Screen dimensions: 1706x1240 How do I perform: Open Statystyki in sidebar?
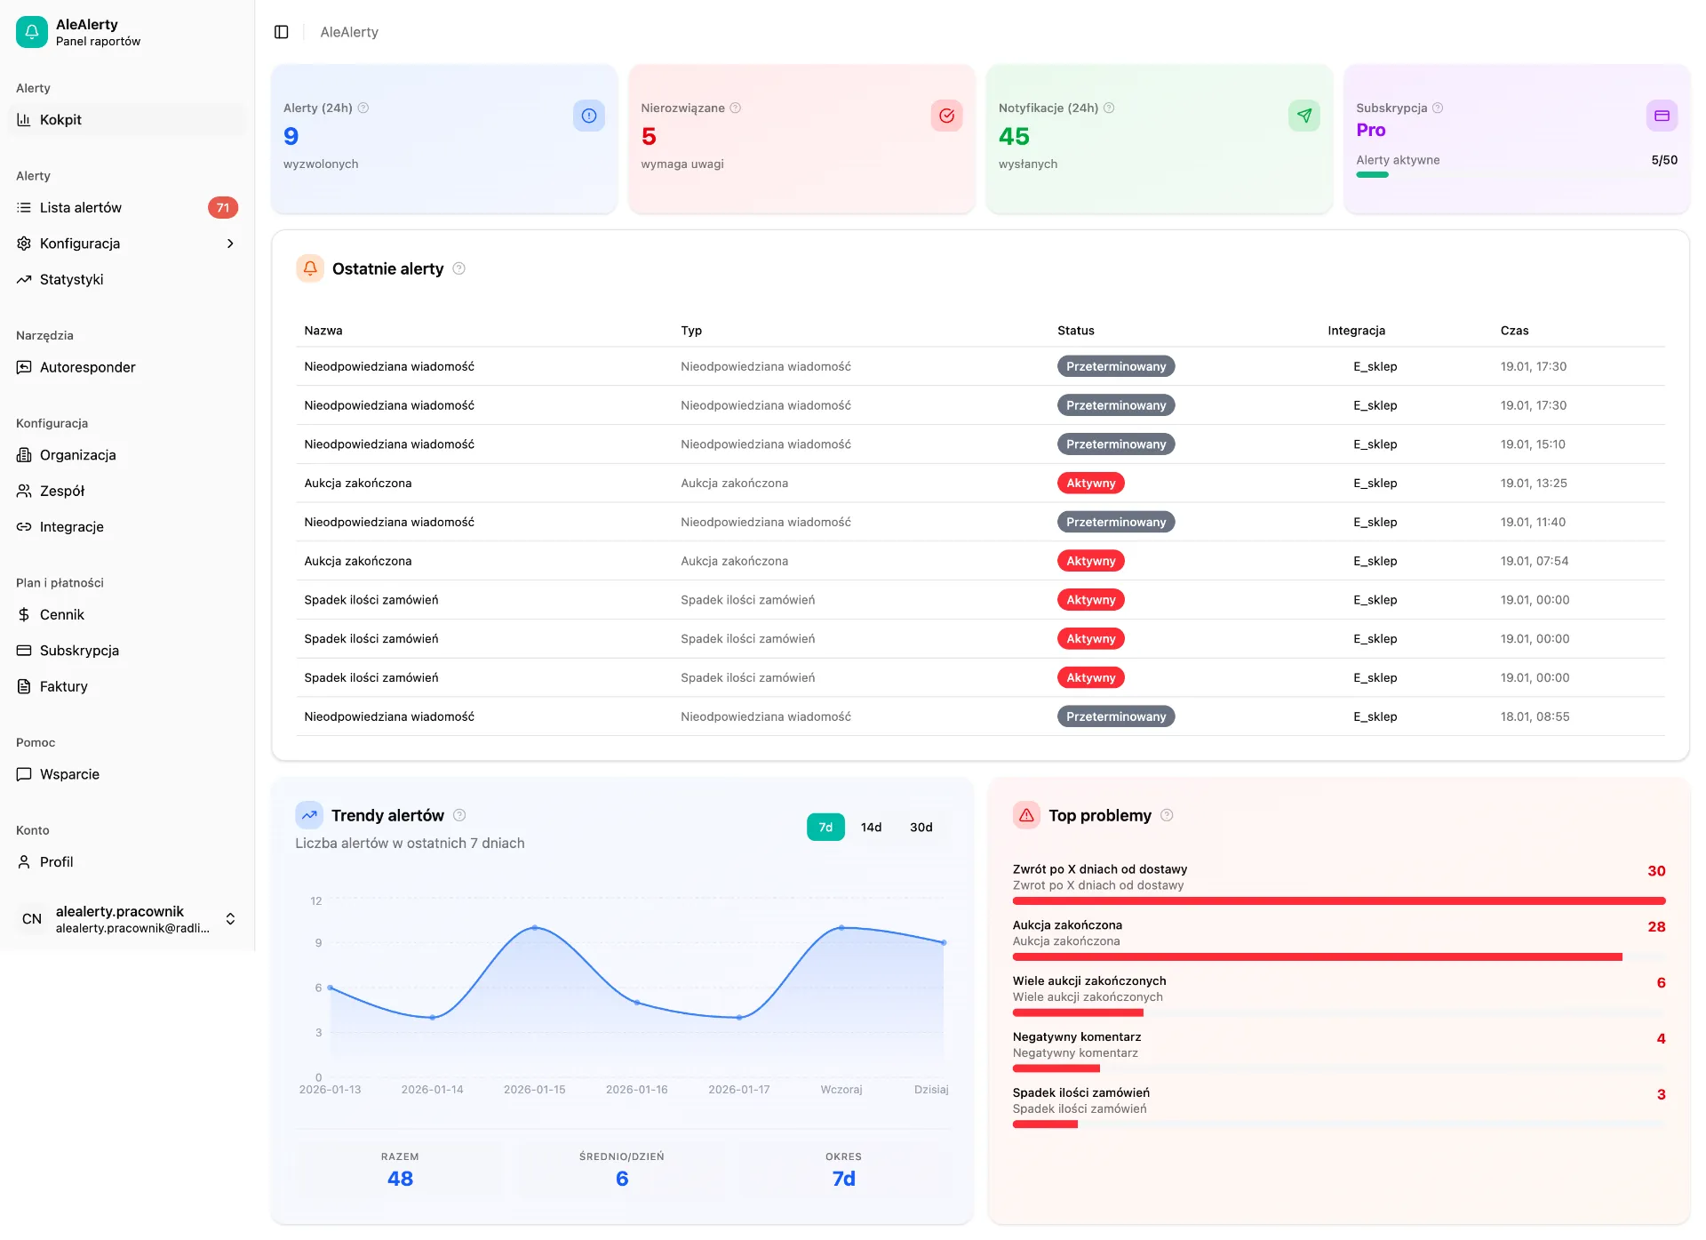[x=127, y=279]
